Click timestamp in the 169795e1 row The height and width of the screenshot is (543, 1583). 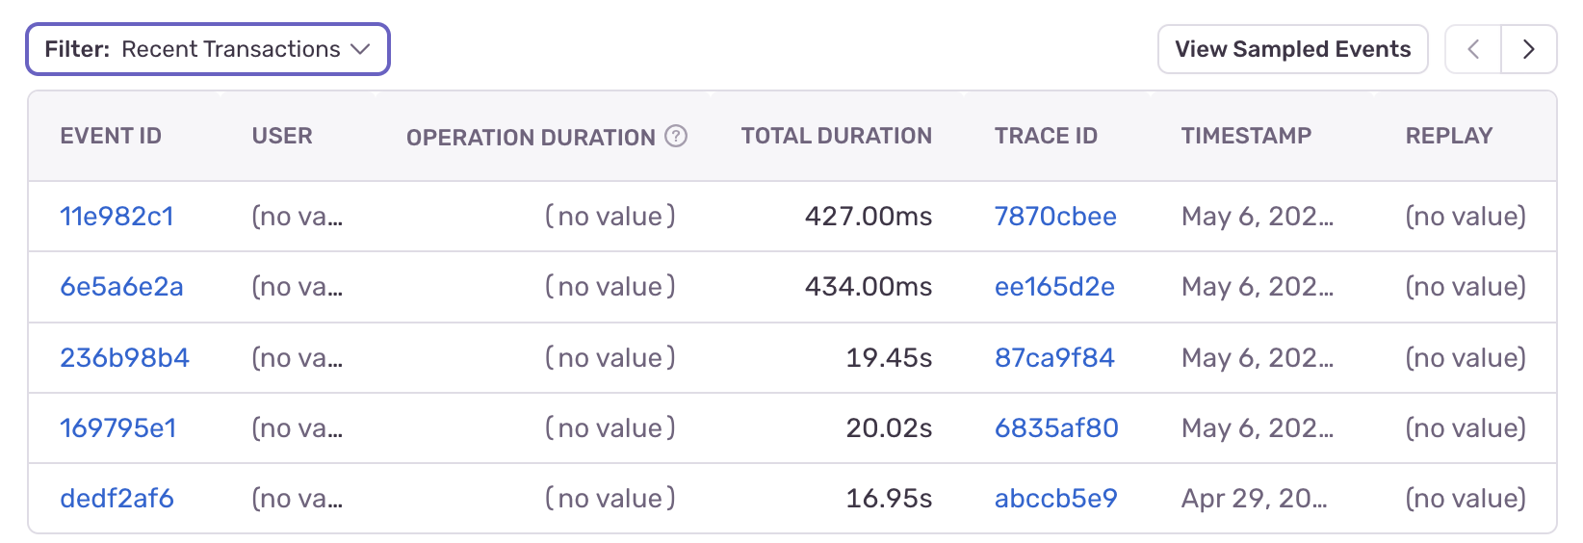point(1258,428)
